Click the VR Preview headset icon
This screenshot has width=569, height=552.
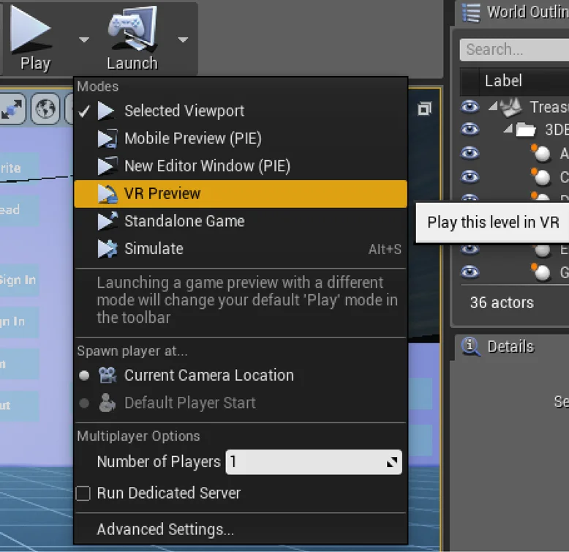[x=108, y=194]
